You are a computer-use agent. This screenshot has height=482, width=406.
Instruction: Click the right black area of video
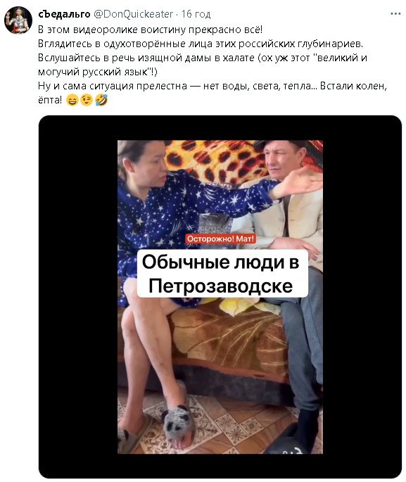coord(362,297)
